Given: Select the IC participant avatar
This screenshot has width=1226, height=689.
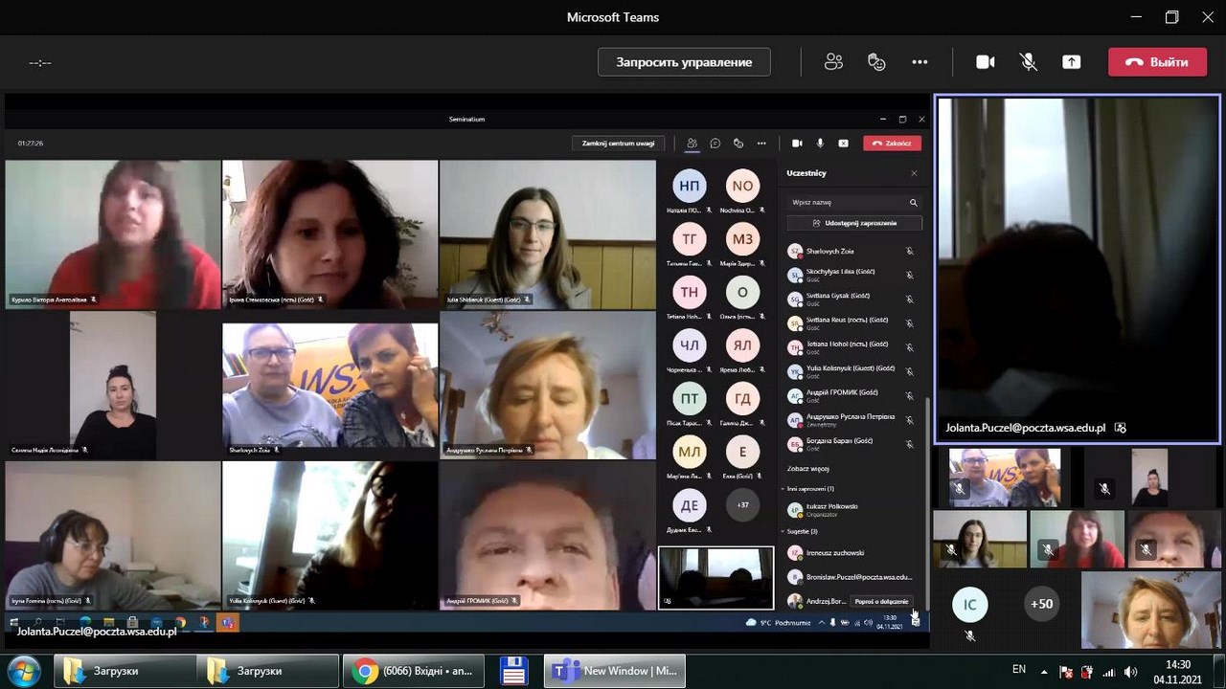Looking at the screenshot, I should (x=969, y=604).
